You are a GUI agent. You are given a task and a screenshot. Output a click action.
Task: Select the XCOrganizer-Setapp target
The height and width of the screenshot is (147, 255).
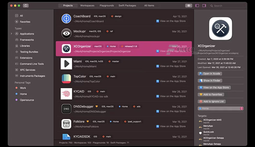point(214,139)
